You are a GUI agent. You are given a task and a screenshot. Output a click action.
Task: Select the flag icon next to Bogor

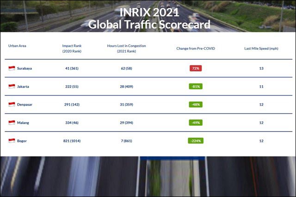(x=12, y=141)
